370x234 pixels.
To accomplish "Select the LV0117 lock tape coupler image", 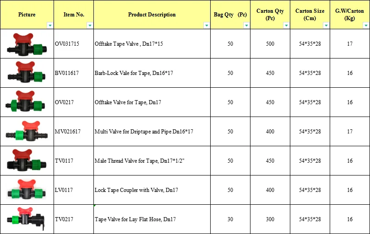I will coord(26,190).
